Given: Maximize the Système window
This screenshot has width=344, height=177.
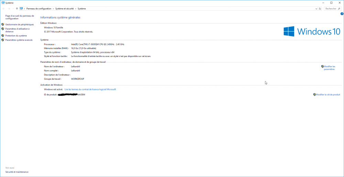Looking at the screenshot, I should coord(331,3).
